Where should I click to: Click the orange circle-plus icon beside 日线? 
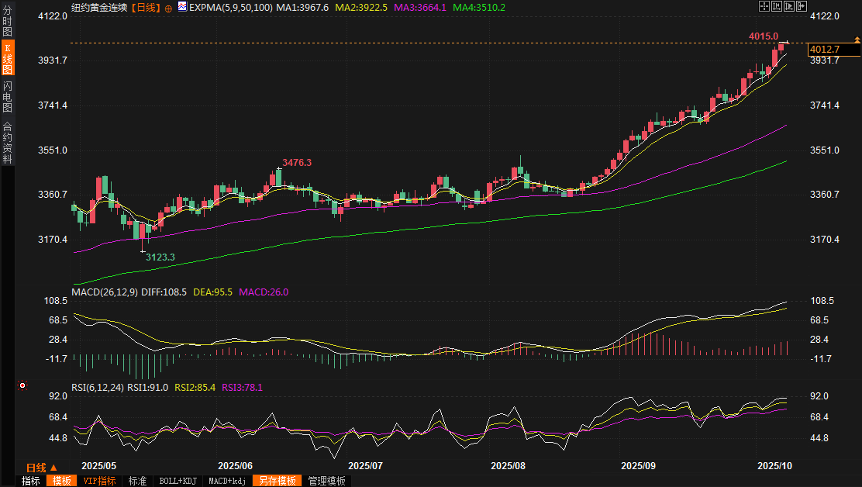(x=168, y=8)
